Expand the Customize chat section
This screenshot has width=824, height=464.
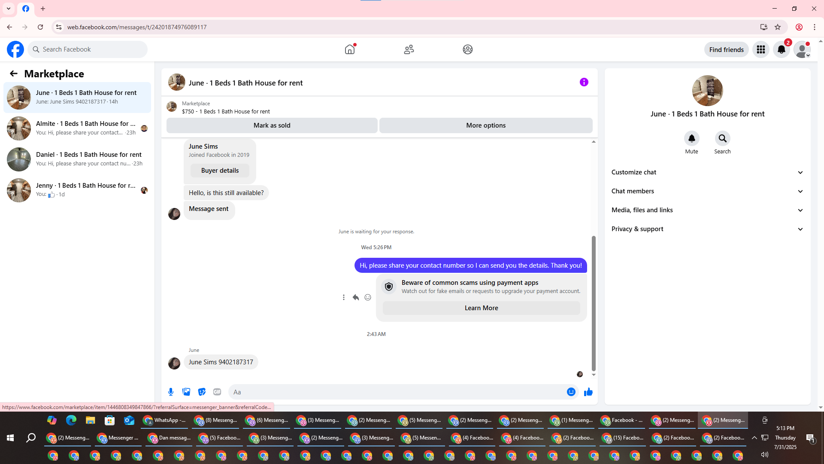point(707,172)
